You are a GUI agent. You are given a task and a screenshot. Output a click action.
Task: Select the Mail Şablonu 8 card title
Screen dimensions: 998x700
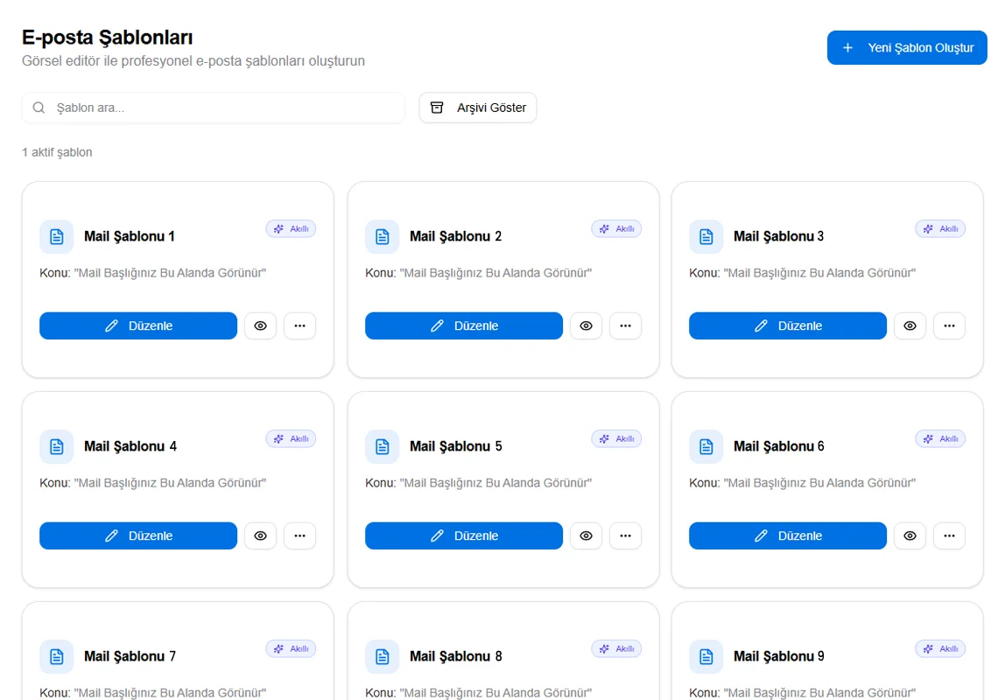456,656
